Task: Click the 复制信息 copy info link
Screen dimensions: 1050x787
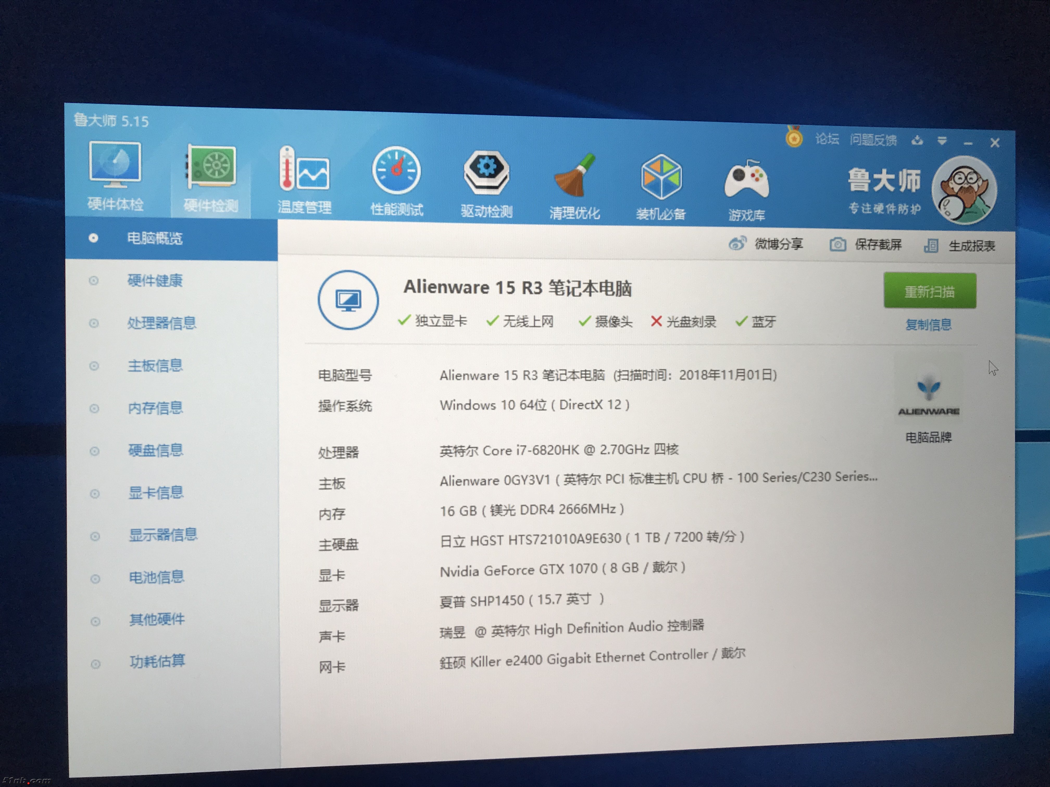Action: [x=928, y=325]
